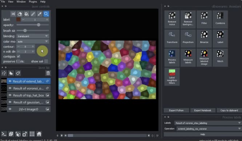242x141 pixels.
Task: Select the paint brush tool
Action: pos(33,14)
